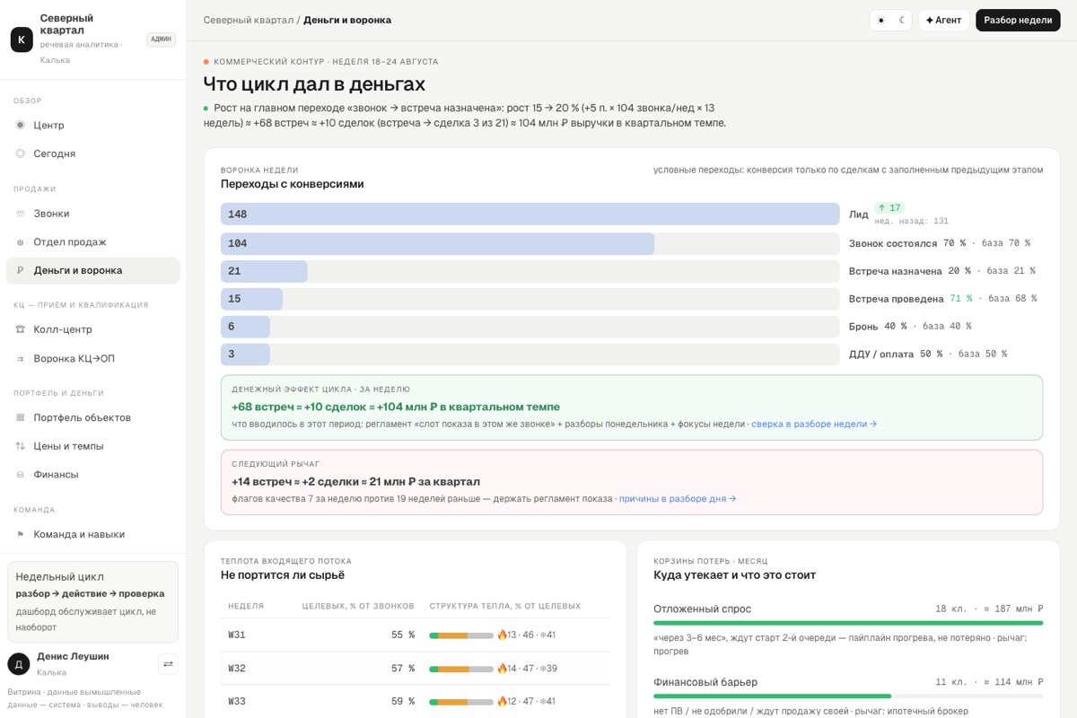The width and height of the screenshot is (1077, 718).
Task: Click the 21 meetings funnel bar
Action: pos(264,271)
